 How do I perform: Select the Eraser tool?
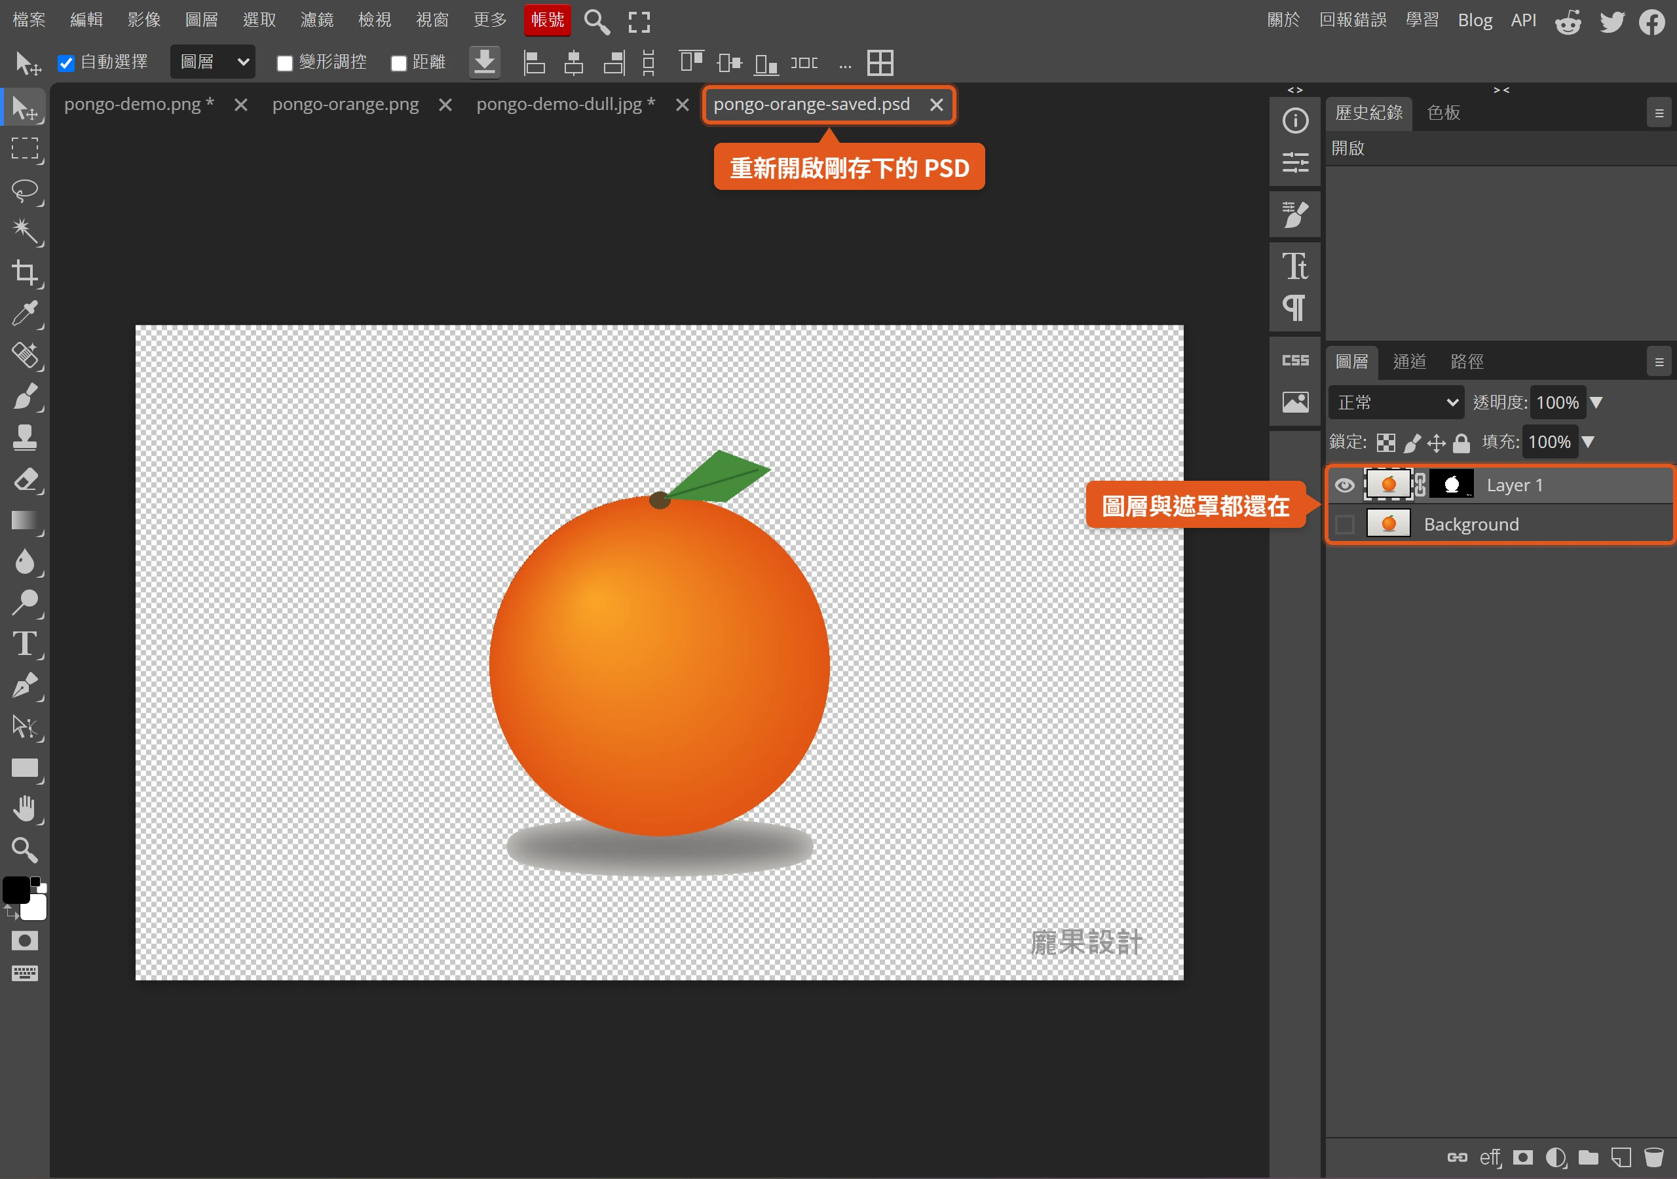click(25, 480)
